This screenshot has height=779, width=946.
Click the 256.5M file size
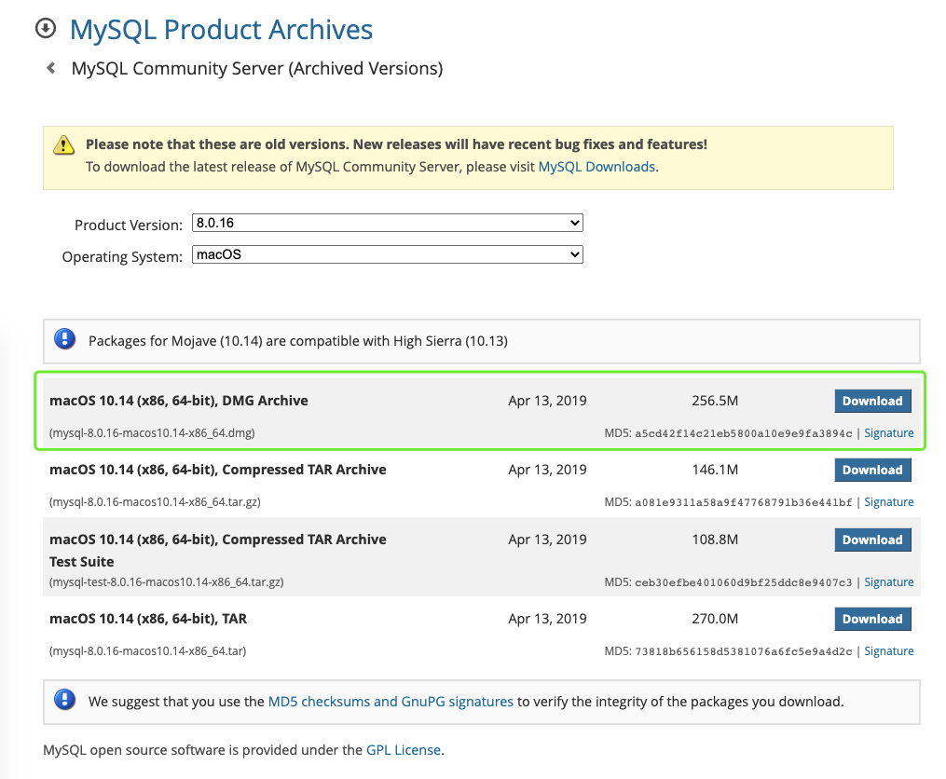pyautogui.click(x=715, y=401)
